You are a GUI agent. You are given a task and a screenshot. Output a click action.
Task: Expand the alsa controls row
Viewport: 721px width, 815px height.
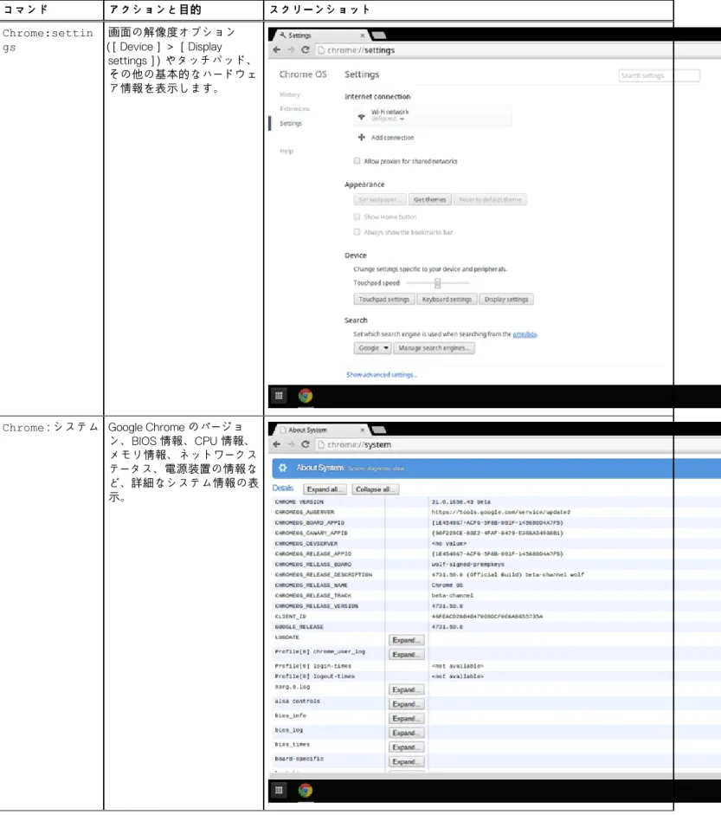click(x=406, y=704)
